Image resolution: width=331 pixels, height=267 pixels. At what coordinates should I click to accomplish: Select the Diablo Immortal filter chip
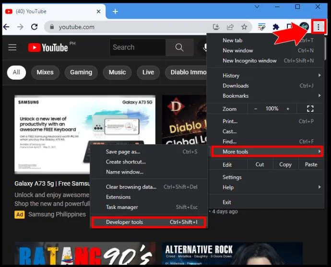(x=186, y=72)
